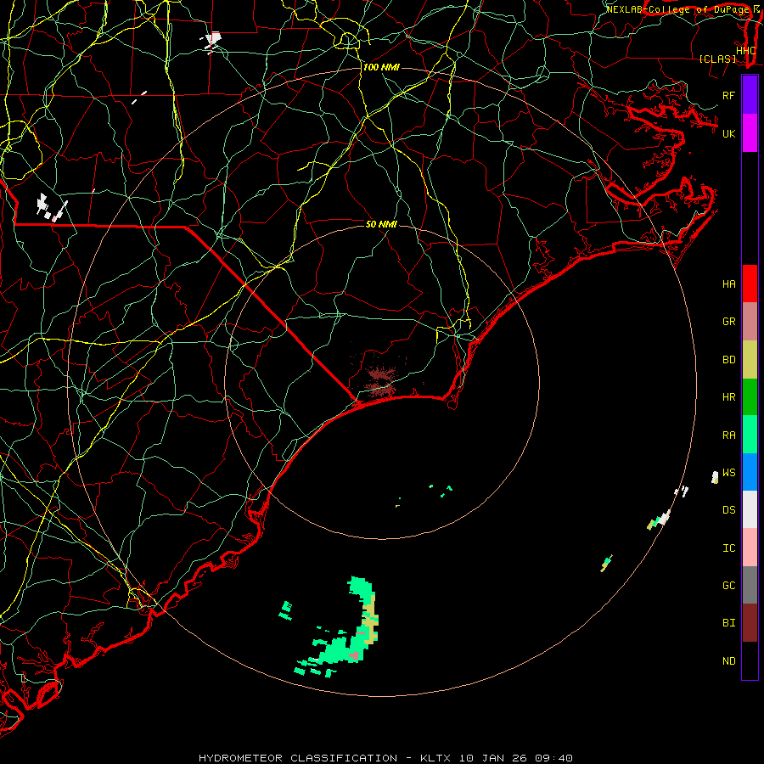The image size is (764, 764).
Task: Click the HA red legend swatch
Action: [x=750, y=284]
